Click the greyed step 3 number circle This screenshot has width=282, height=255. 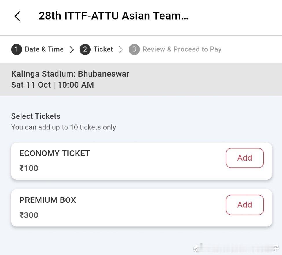click(134, 49)
